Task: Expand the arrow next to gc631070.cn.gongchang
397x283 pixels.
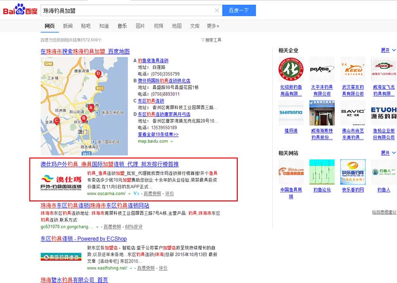Action: [x=97, y=227]
